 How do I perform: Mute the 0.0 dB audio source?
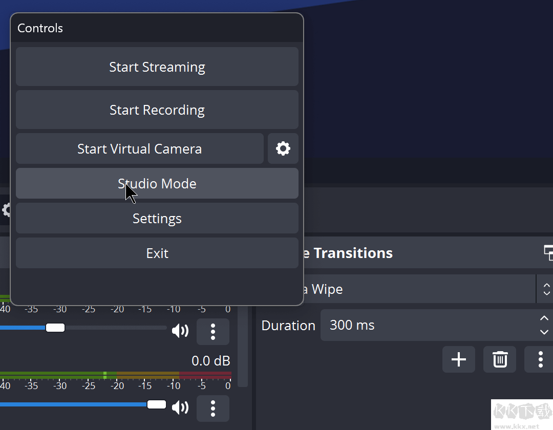pos(180,408)
